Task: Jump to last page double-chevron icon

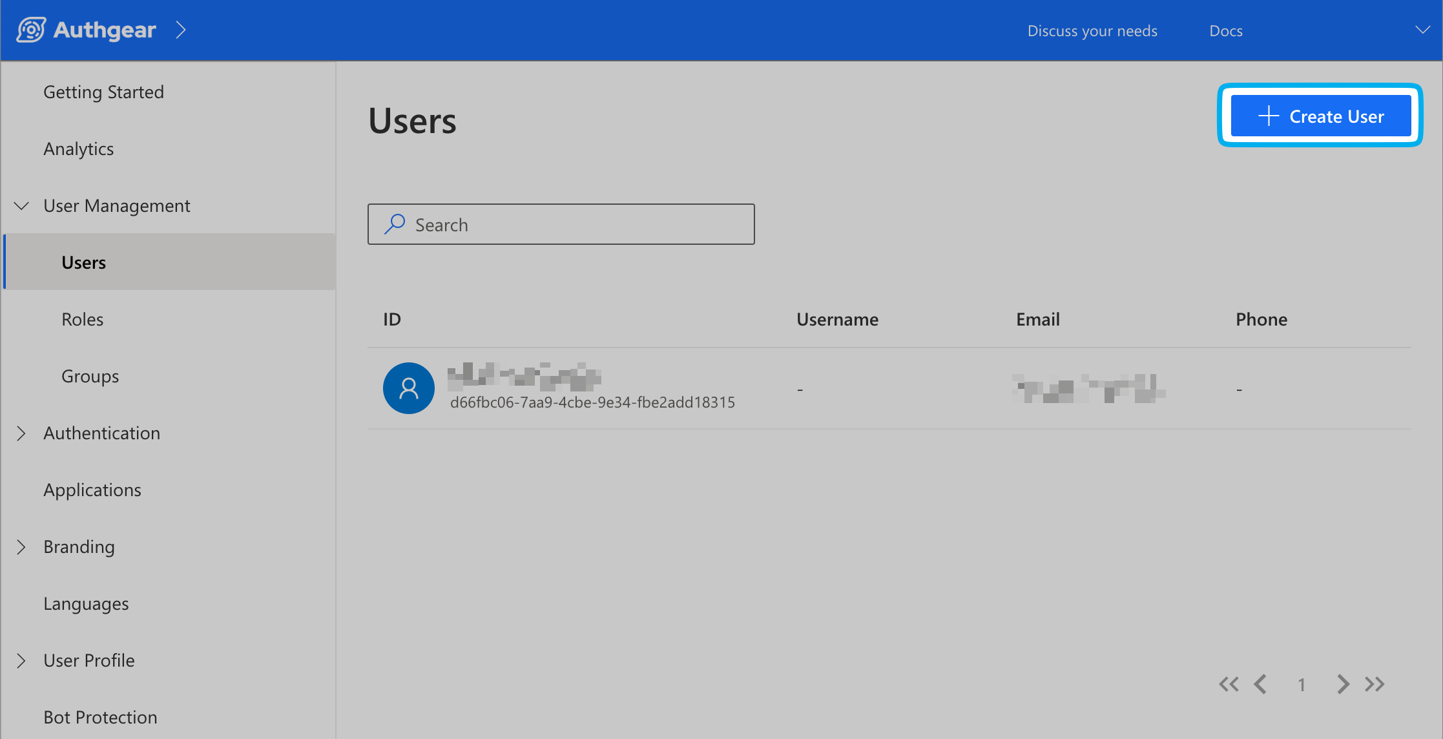Action: [1375, 684]
